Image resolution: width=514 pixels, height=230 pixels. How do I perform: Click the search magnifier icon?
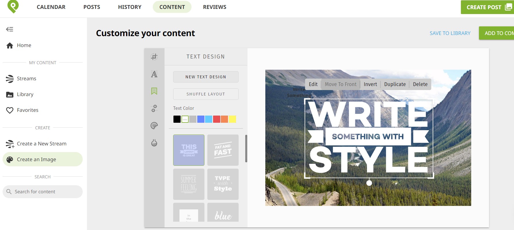(x=9, y=192)
